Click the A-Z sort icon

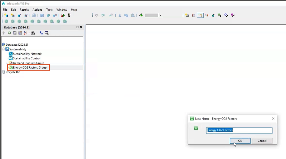25,33
